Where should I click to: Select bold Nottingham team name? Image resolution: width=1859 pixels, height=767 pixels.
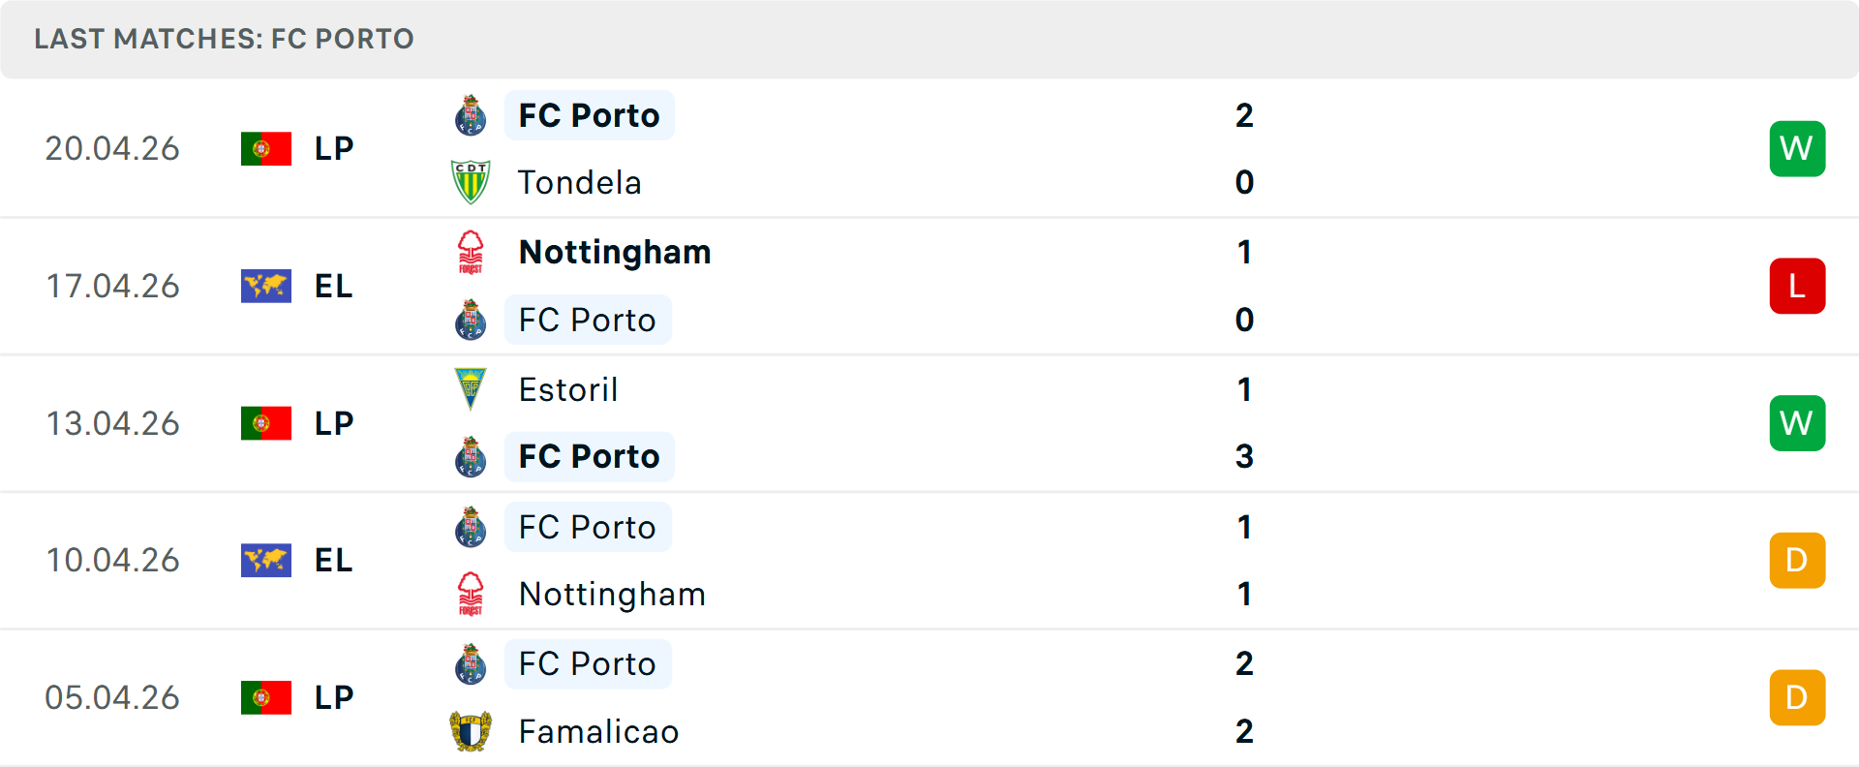coord(615,252)
